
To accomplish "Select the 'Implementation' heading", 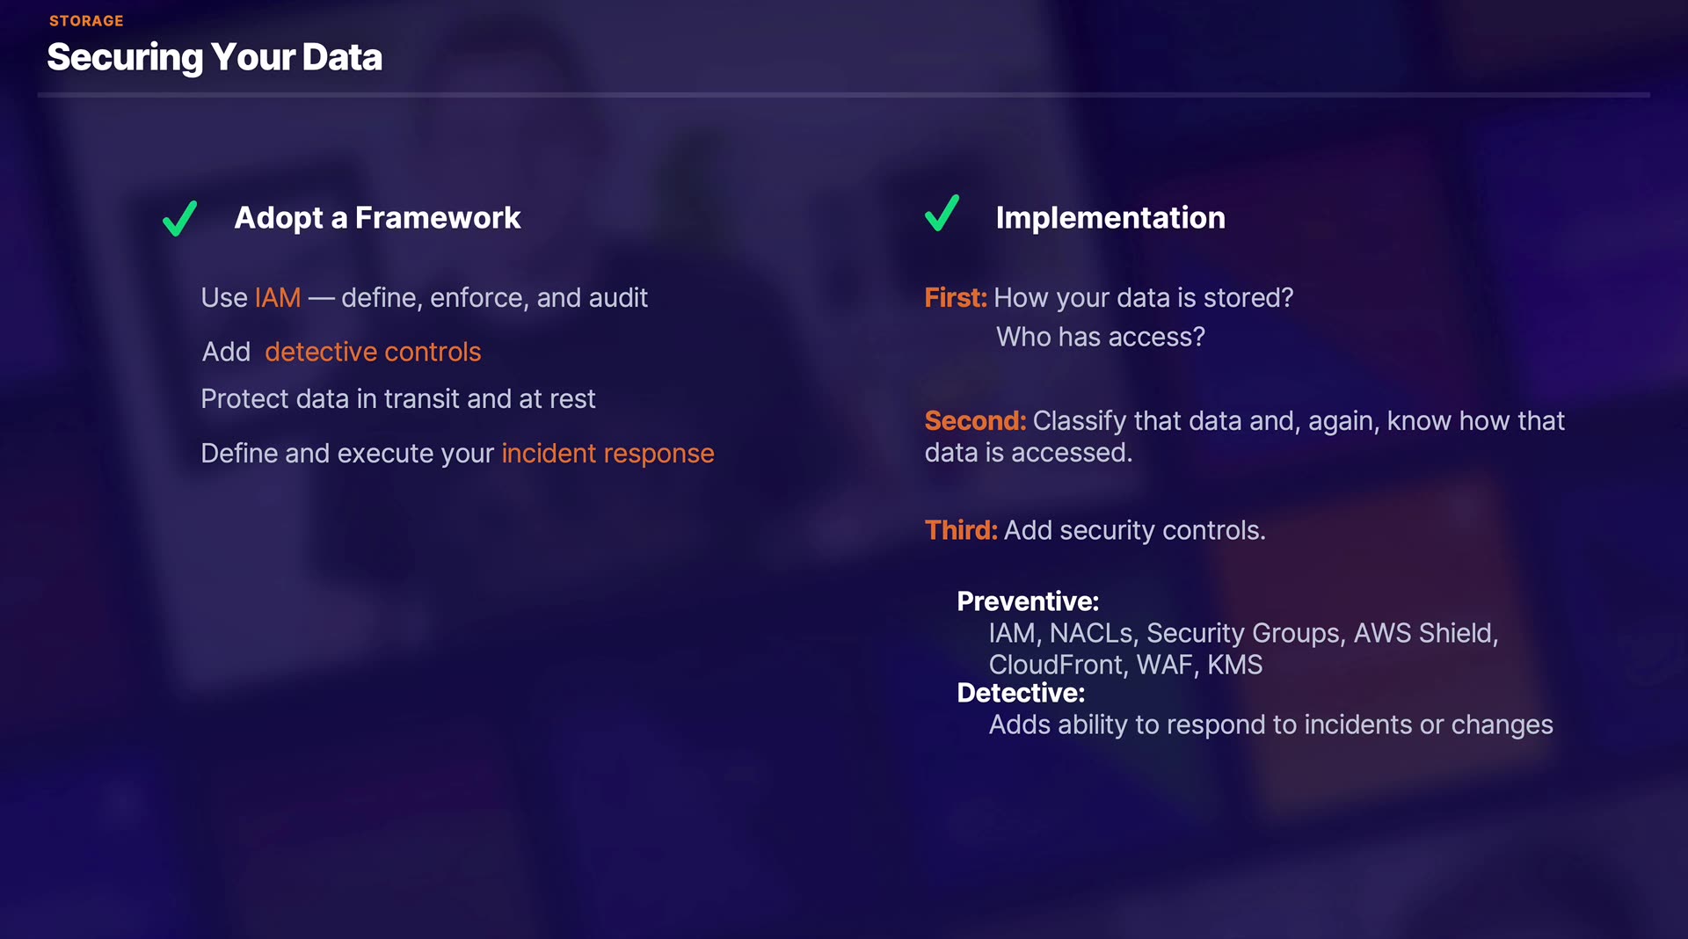I will 1110,218.
